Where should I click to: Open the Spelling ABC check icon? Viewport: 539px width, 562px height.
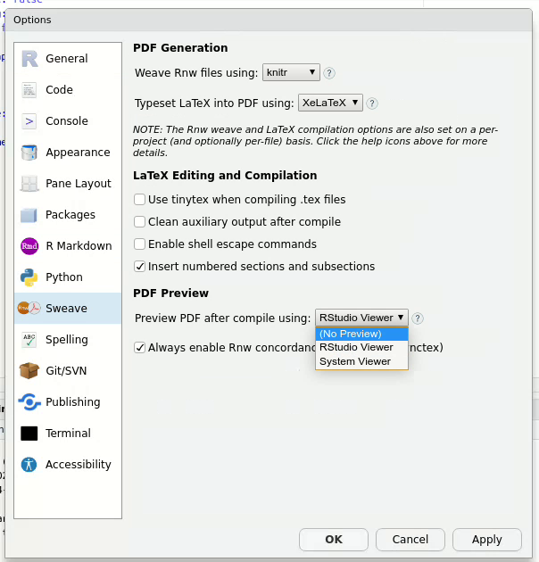29,340
